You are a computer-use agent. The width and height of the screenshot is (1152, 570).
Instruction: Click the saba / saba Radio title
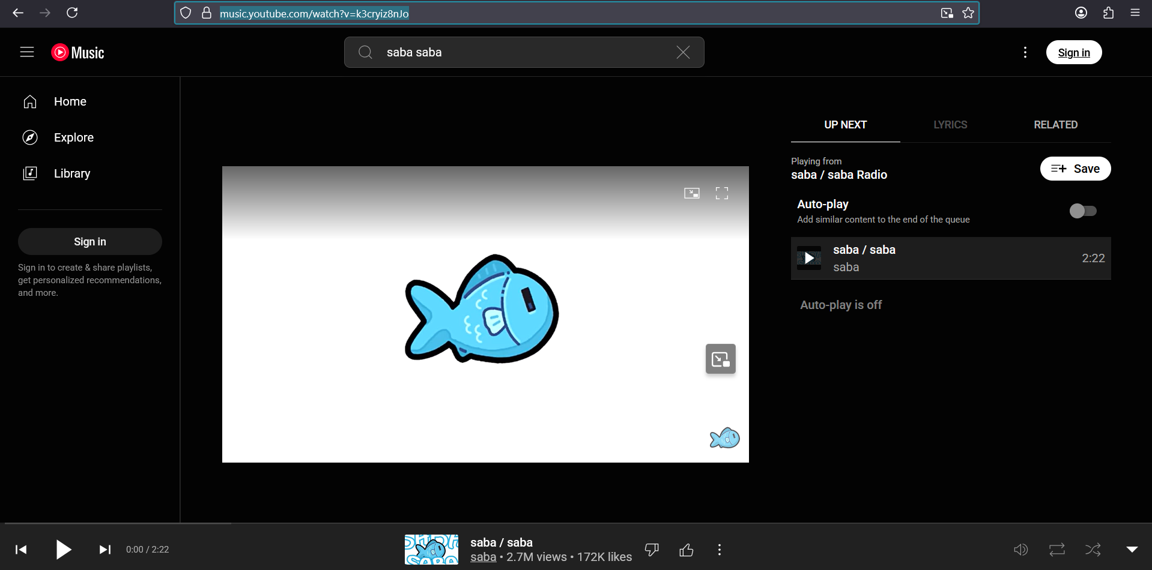click(839, 175)
